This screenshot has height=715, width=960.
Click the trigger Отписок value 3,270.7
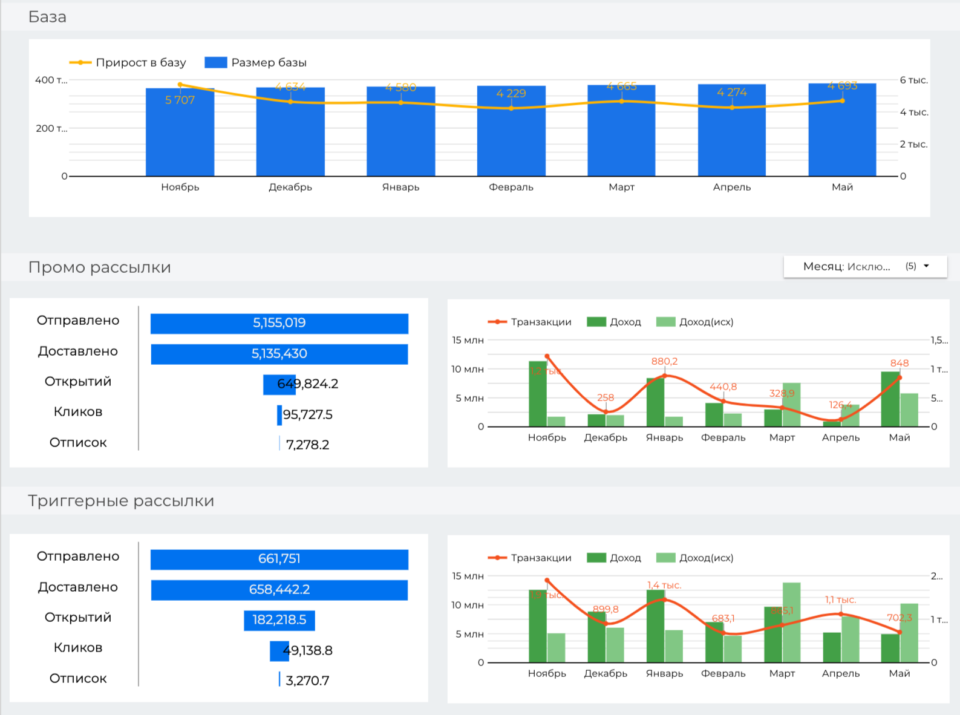point(307,681)
